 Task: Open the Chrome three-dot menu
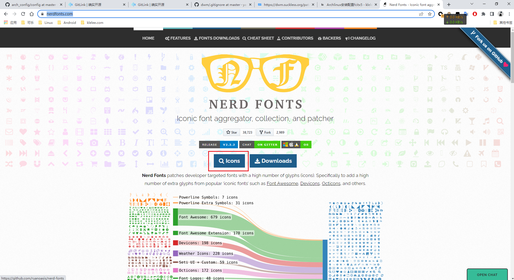(509, 14)
